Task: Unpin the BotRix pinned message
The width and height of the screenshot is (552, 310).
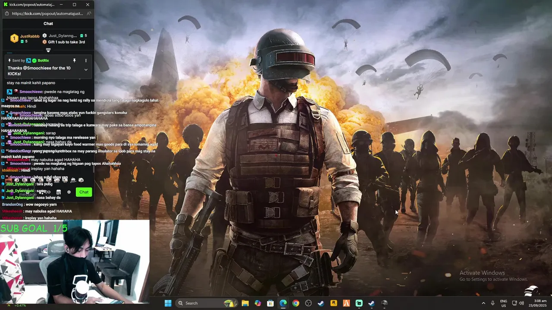Action: click(x=74, y=61)
